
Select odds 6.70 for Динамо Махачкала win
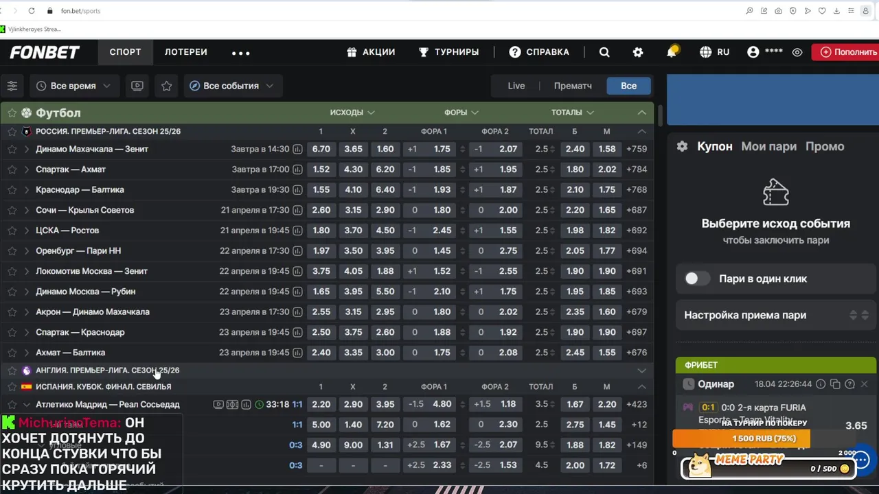pyautogui.click(x=321, y=149)
